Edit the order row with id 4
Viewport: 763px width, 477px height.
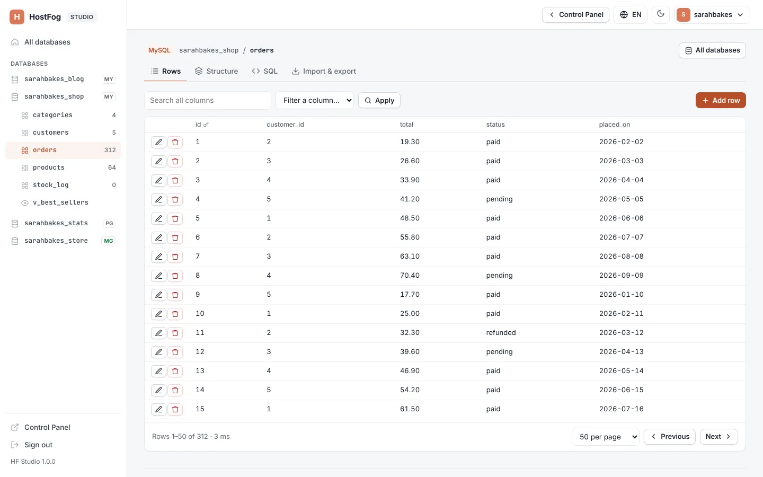158,199
